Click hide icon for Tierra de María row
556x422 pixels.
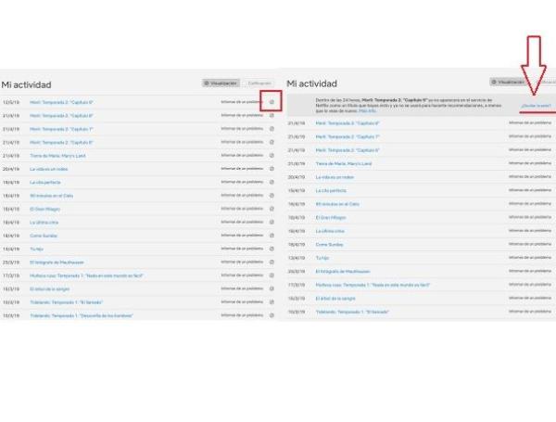[272, 156]
